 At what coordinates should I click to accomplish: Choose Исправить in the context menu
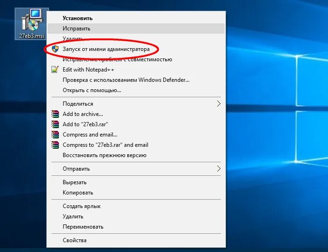tap(136, 29)
